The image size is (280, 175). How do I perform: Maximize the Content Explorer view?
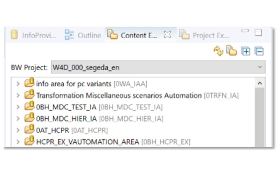point(258,33)
